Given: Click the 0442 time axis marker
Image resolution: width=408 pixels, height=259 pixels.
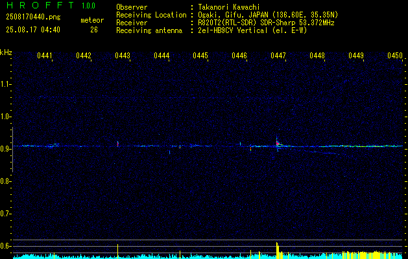Looking at the screenshot, I should pos(84,55).
